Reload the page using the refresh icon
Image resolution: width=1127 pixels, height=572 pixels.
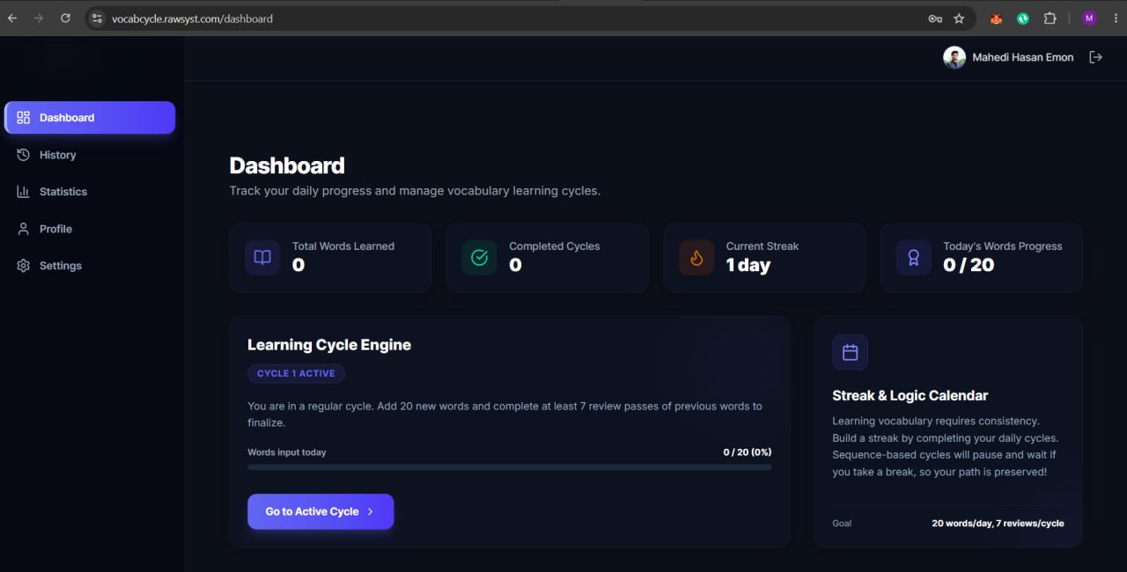65,18
